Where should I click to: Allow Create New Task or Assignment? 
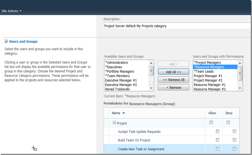click(x=217, y=149)
